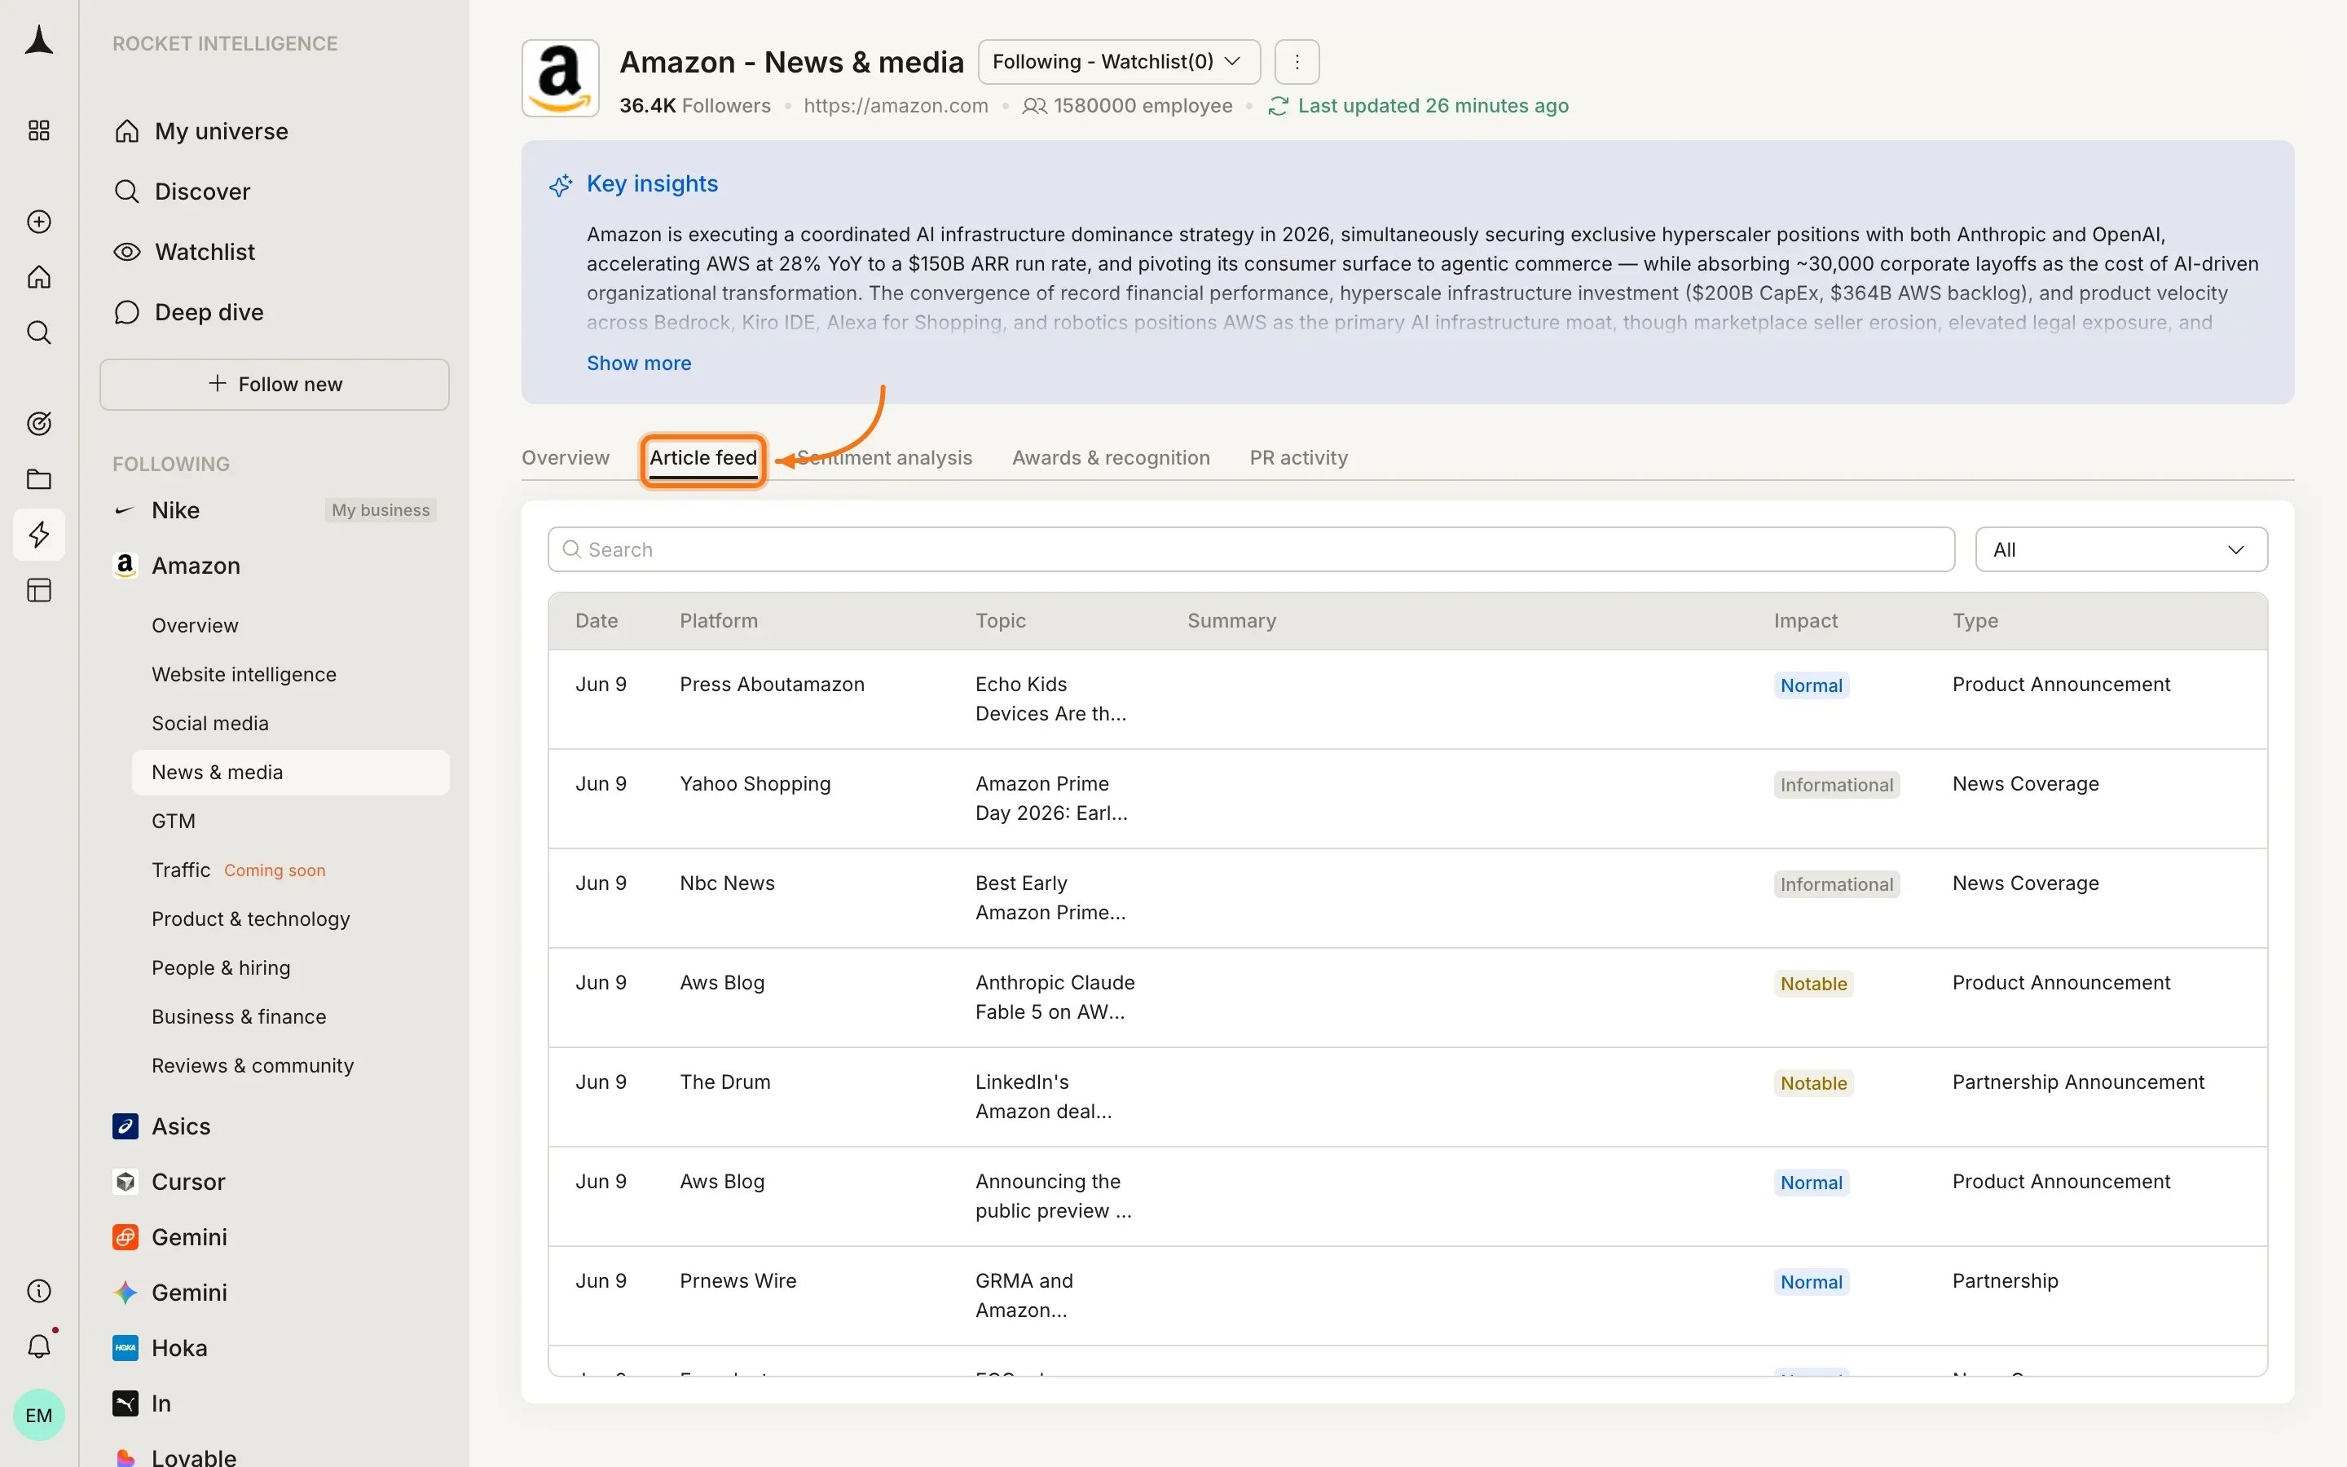
Task: Click the plus circle icon in left rail
Action: [39, 221]
